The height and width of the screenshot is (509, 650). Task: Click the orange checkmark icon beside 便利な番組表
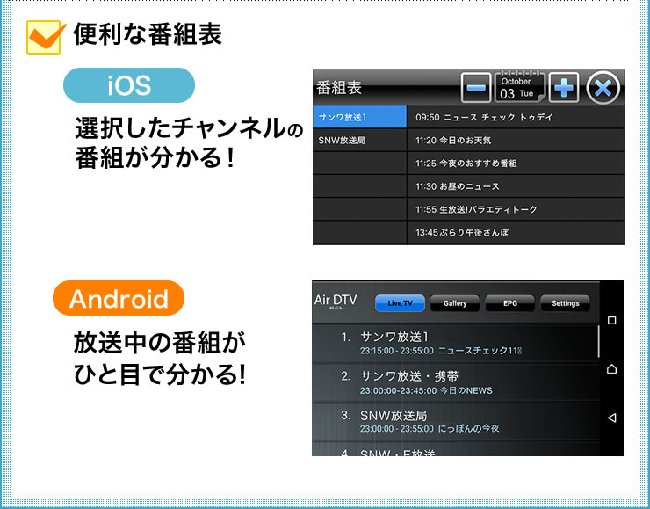click(46, 37)
